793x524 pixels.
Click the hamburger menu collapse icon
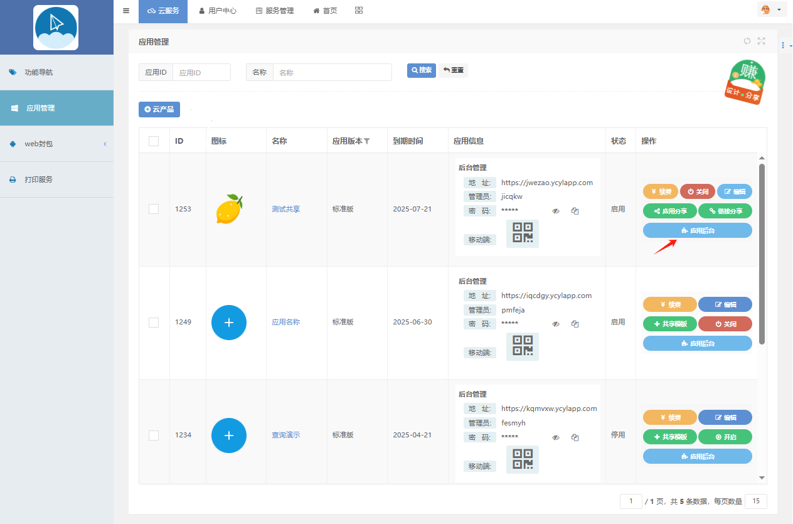(126, 11)
